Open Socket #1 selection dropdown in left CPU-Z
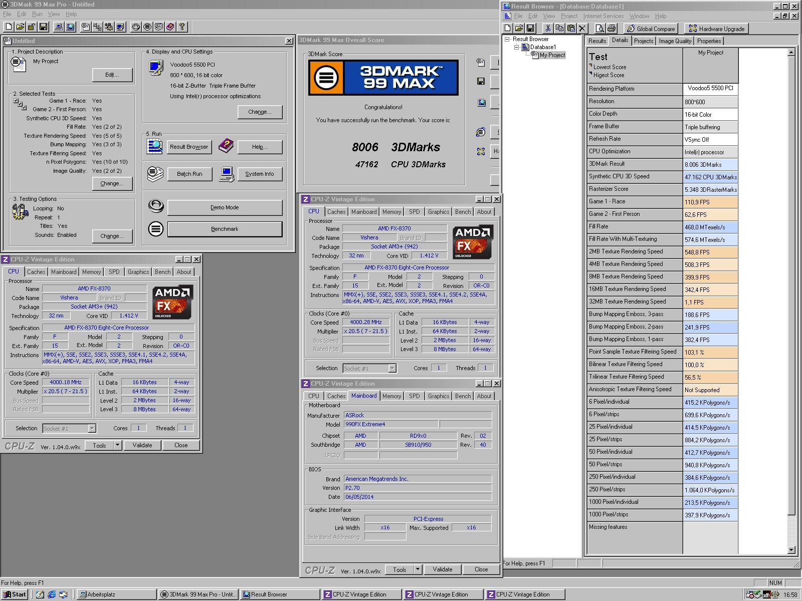 tap(92, 429)
